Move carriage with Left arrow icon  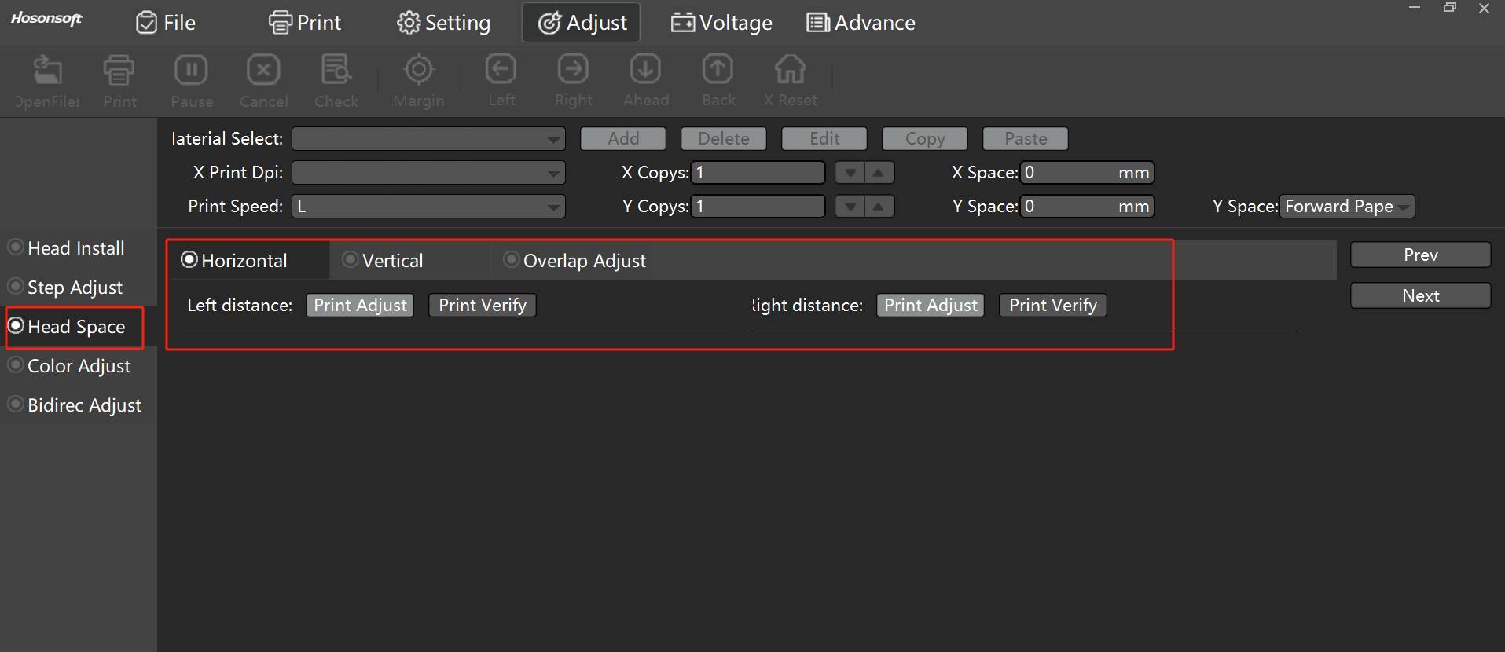coord(501,71)
